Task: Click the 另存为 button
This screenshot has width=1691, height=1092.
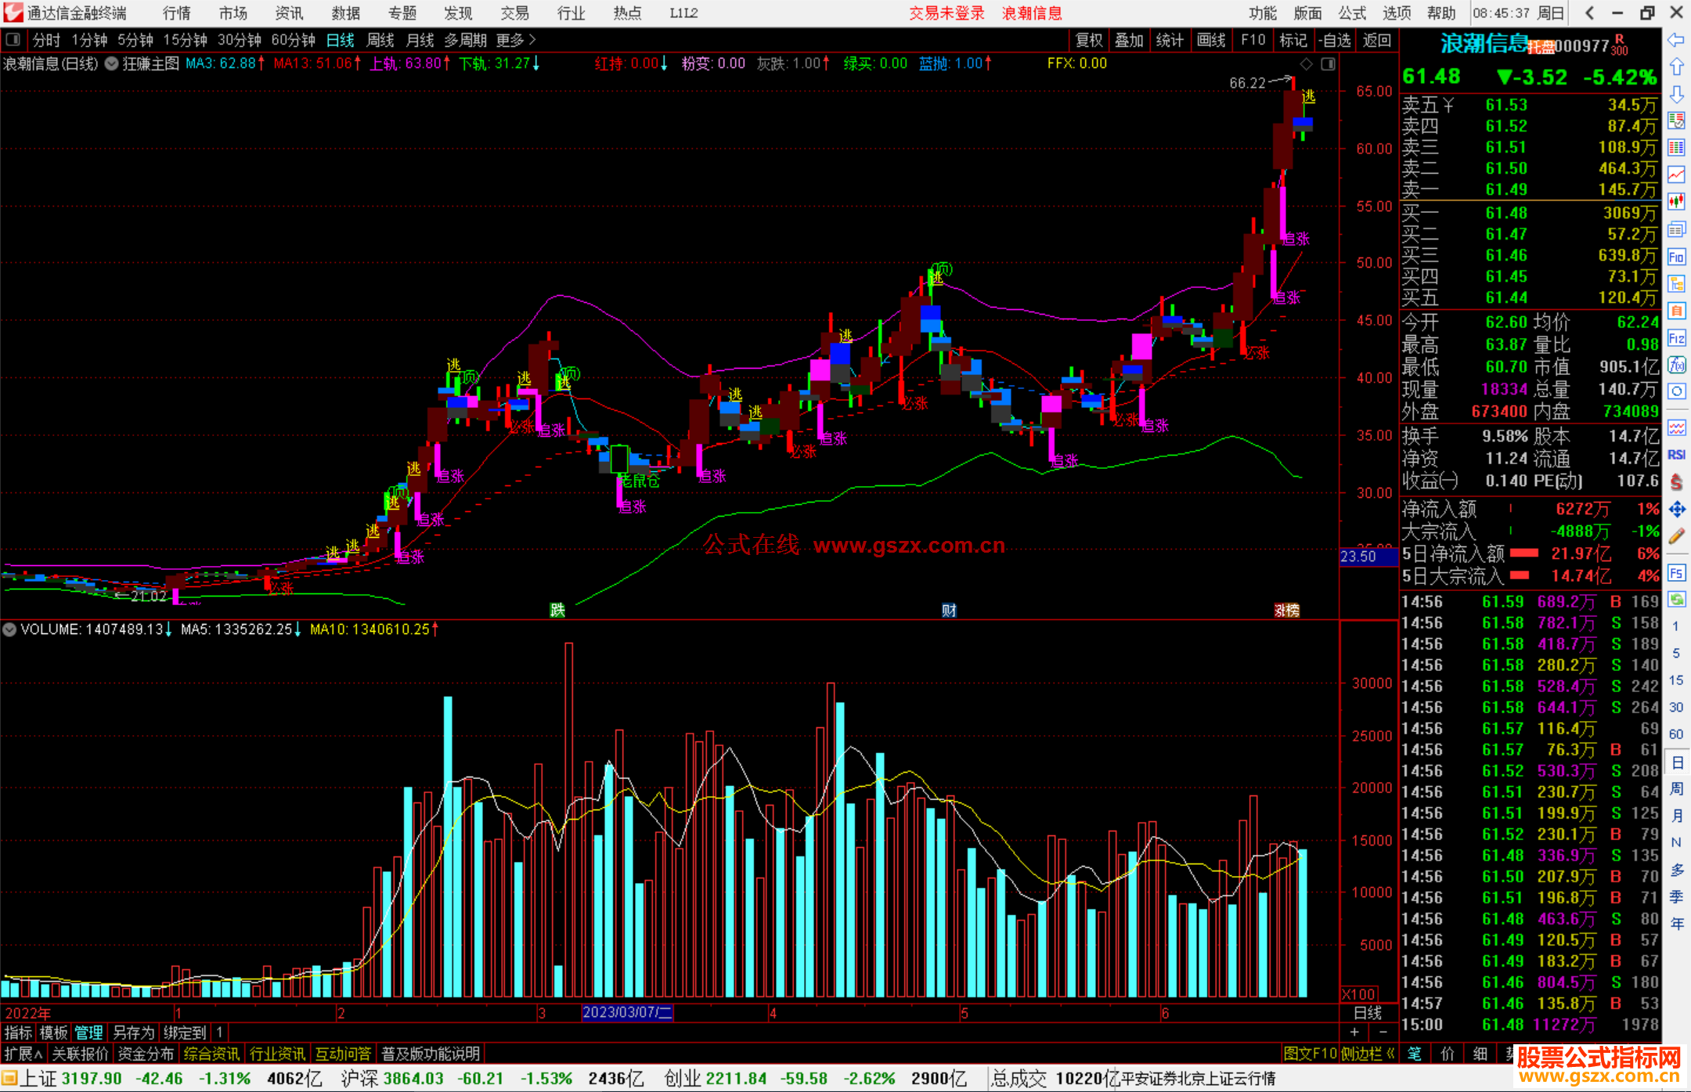Action: pos(134,1033)
